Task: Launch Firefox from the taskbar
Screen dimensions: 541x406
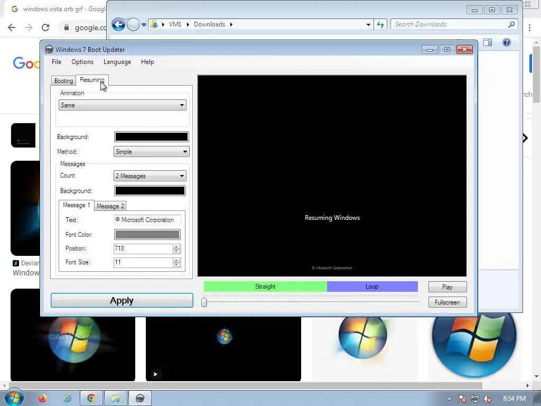Action: [x=42, y=399]
